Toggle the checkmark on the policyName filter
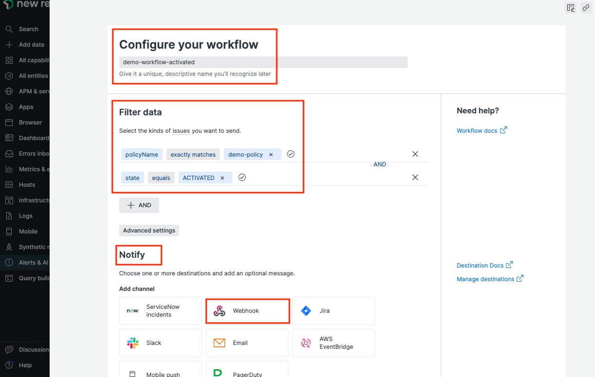Screen dimensions: 595x377 (x=290, y=154)
